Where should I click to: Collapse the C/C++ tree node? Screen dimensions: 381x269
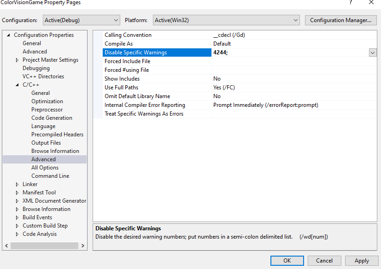point(18,85)
